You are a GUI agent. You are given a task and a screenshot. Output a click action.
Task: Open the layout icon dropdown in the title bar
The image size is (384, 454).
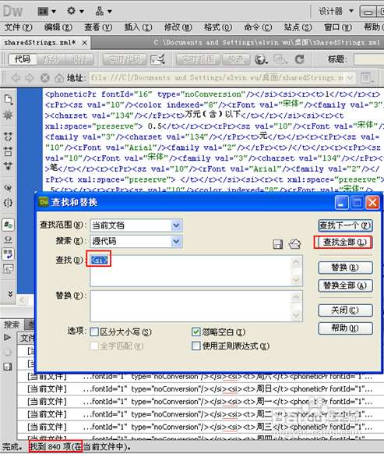[x=46, y=11]
